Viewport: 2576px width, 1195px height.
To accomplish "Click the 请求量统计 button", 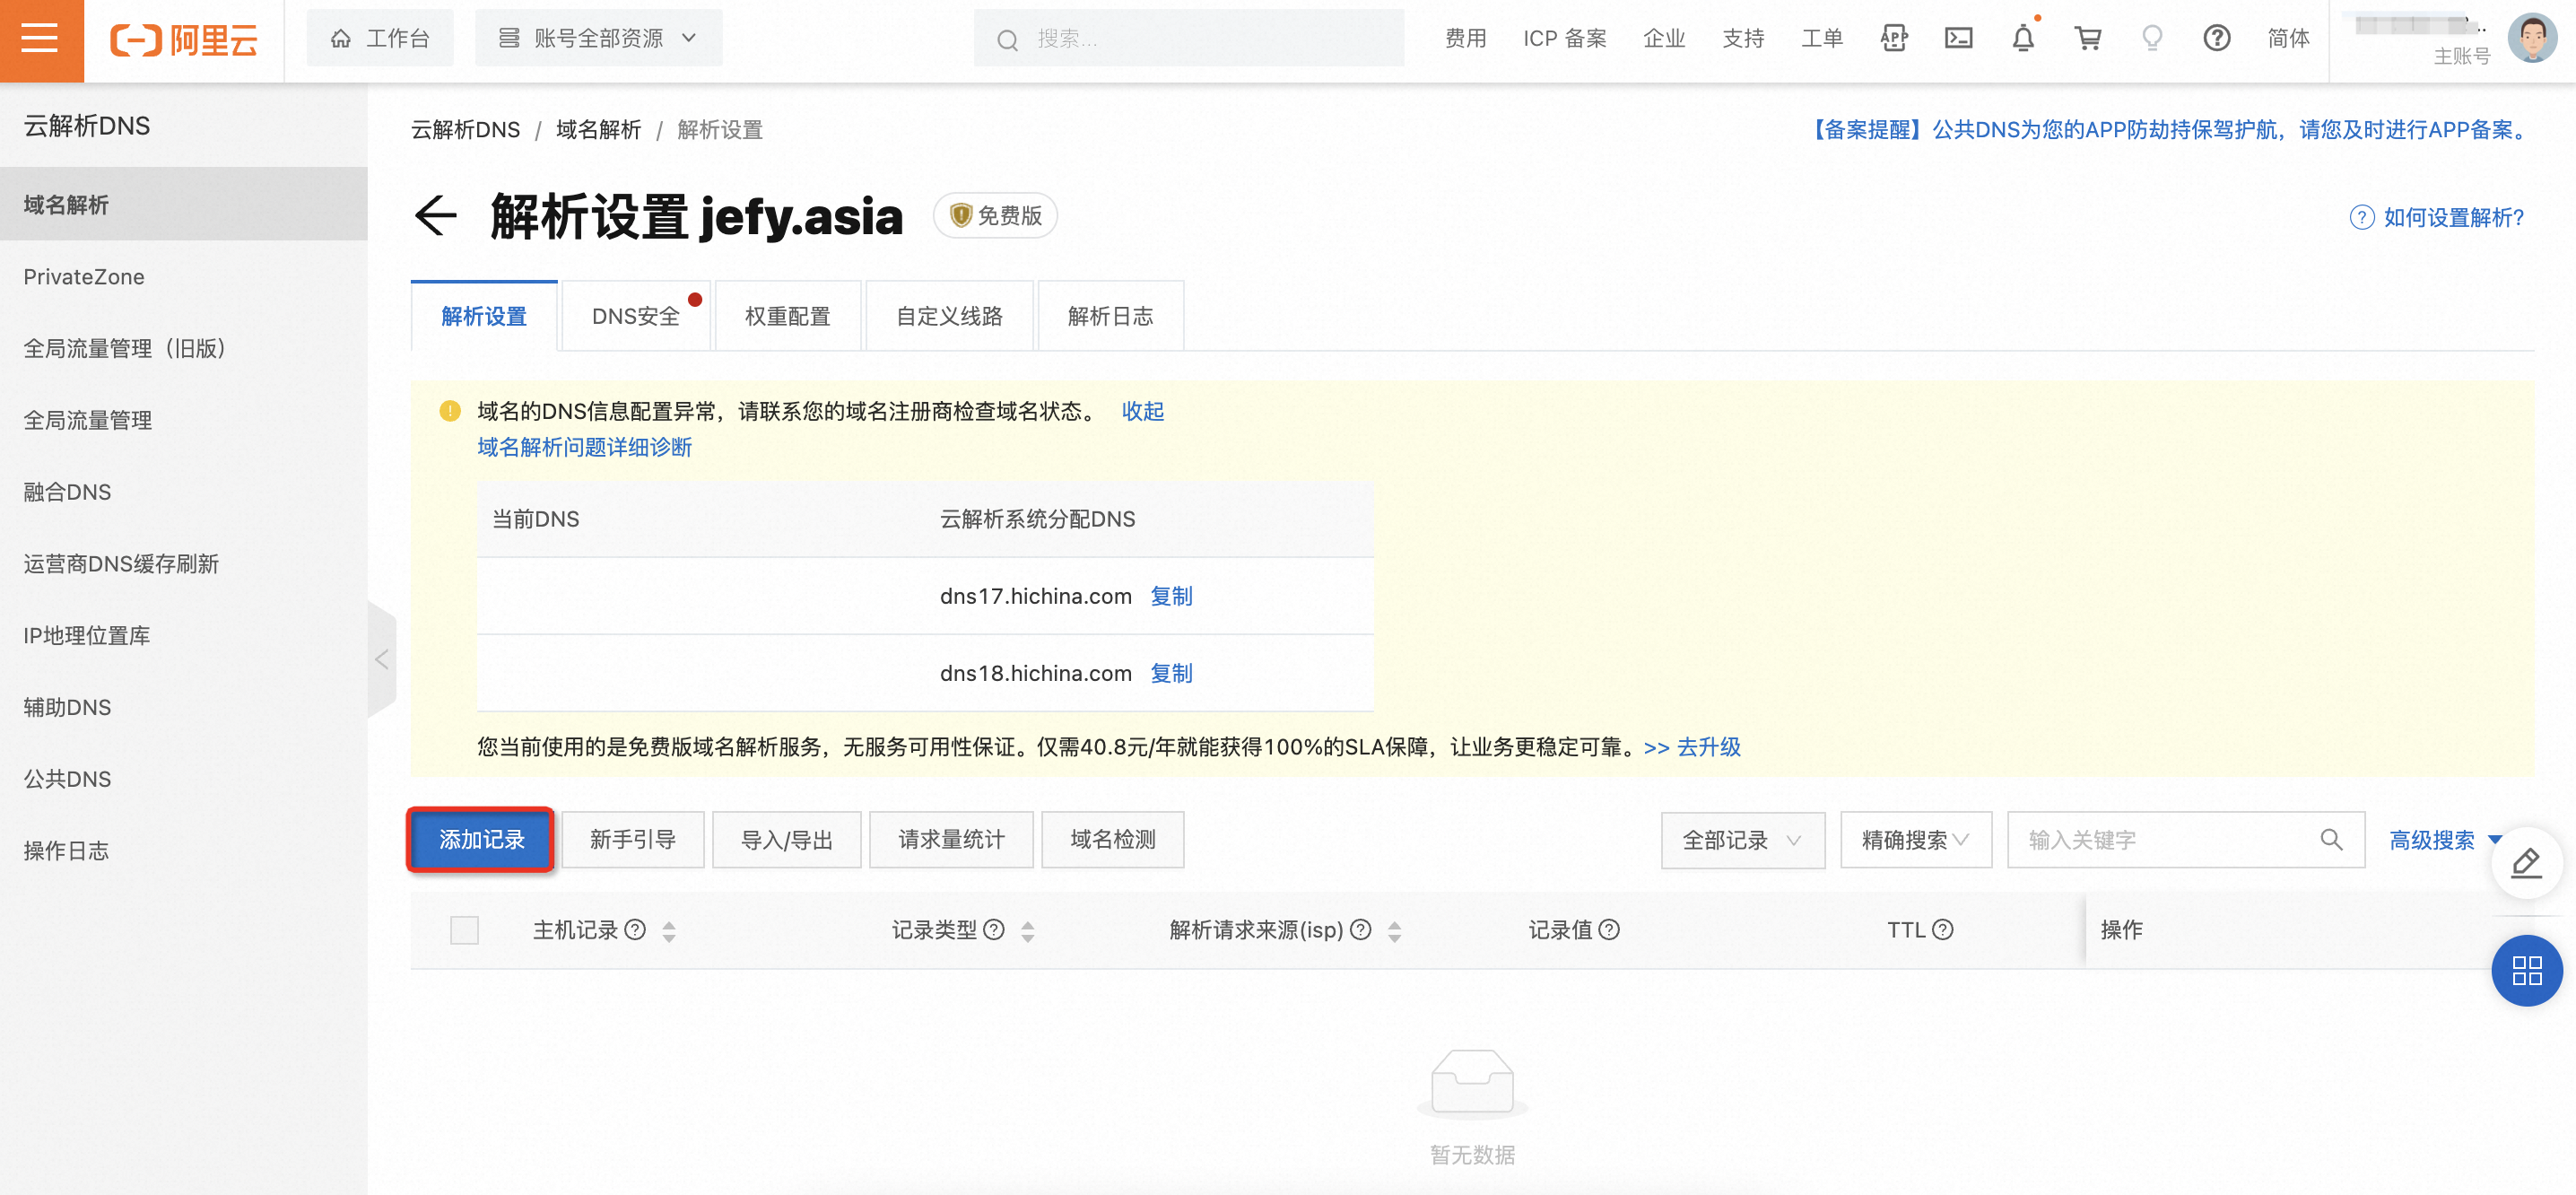I will click(x=951, y=840).
